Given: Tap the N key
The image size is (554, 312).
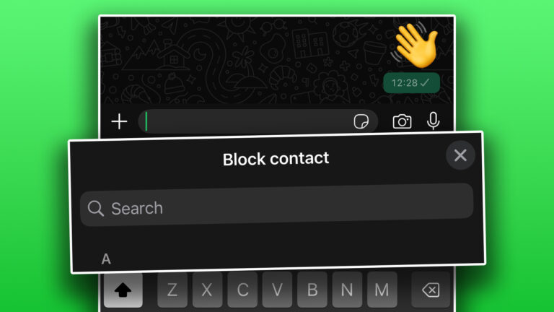Looking at the screenshot, I should click(x=347, y=290).
